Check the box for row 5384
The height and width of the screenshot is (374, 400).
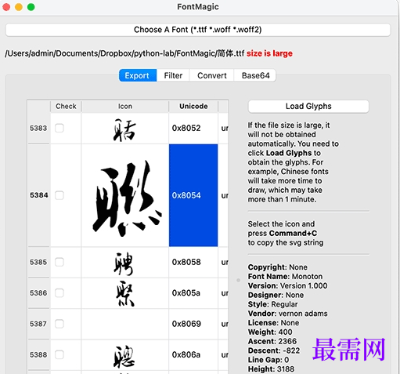pos(59,195)
